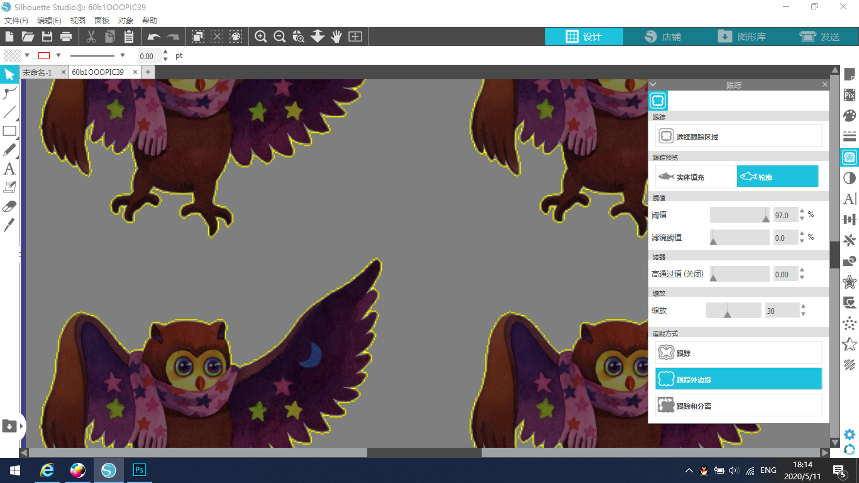The width and height of the screenshot is (859, 483).
Task: Click 跟踪外边缘 trace outer edge button
Action: pos(739,379)
